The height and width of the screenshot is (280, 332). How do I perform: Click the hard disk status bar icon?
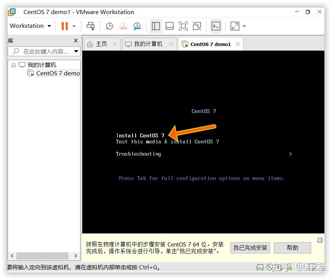(x=260, y=267)
